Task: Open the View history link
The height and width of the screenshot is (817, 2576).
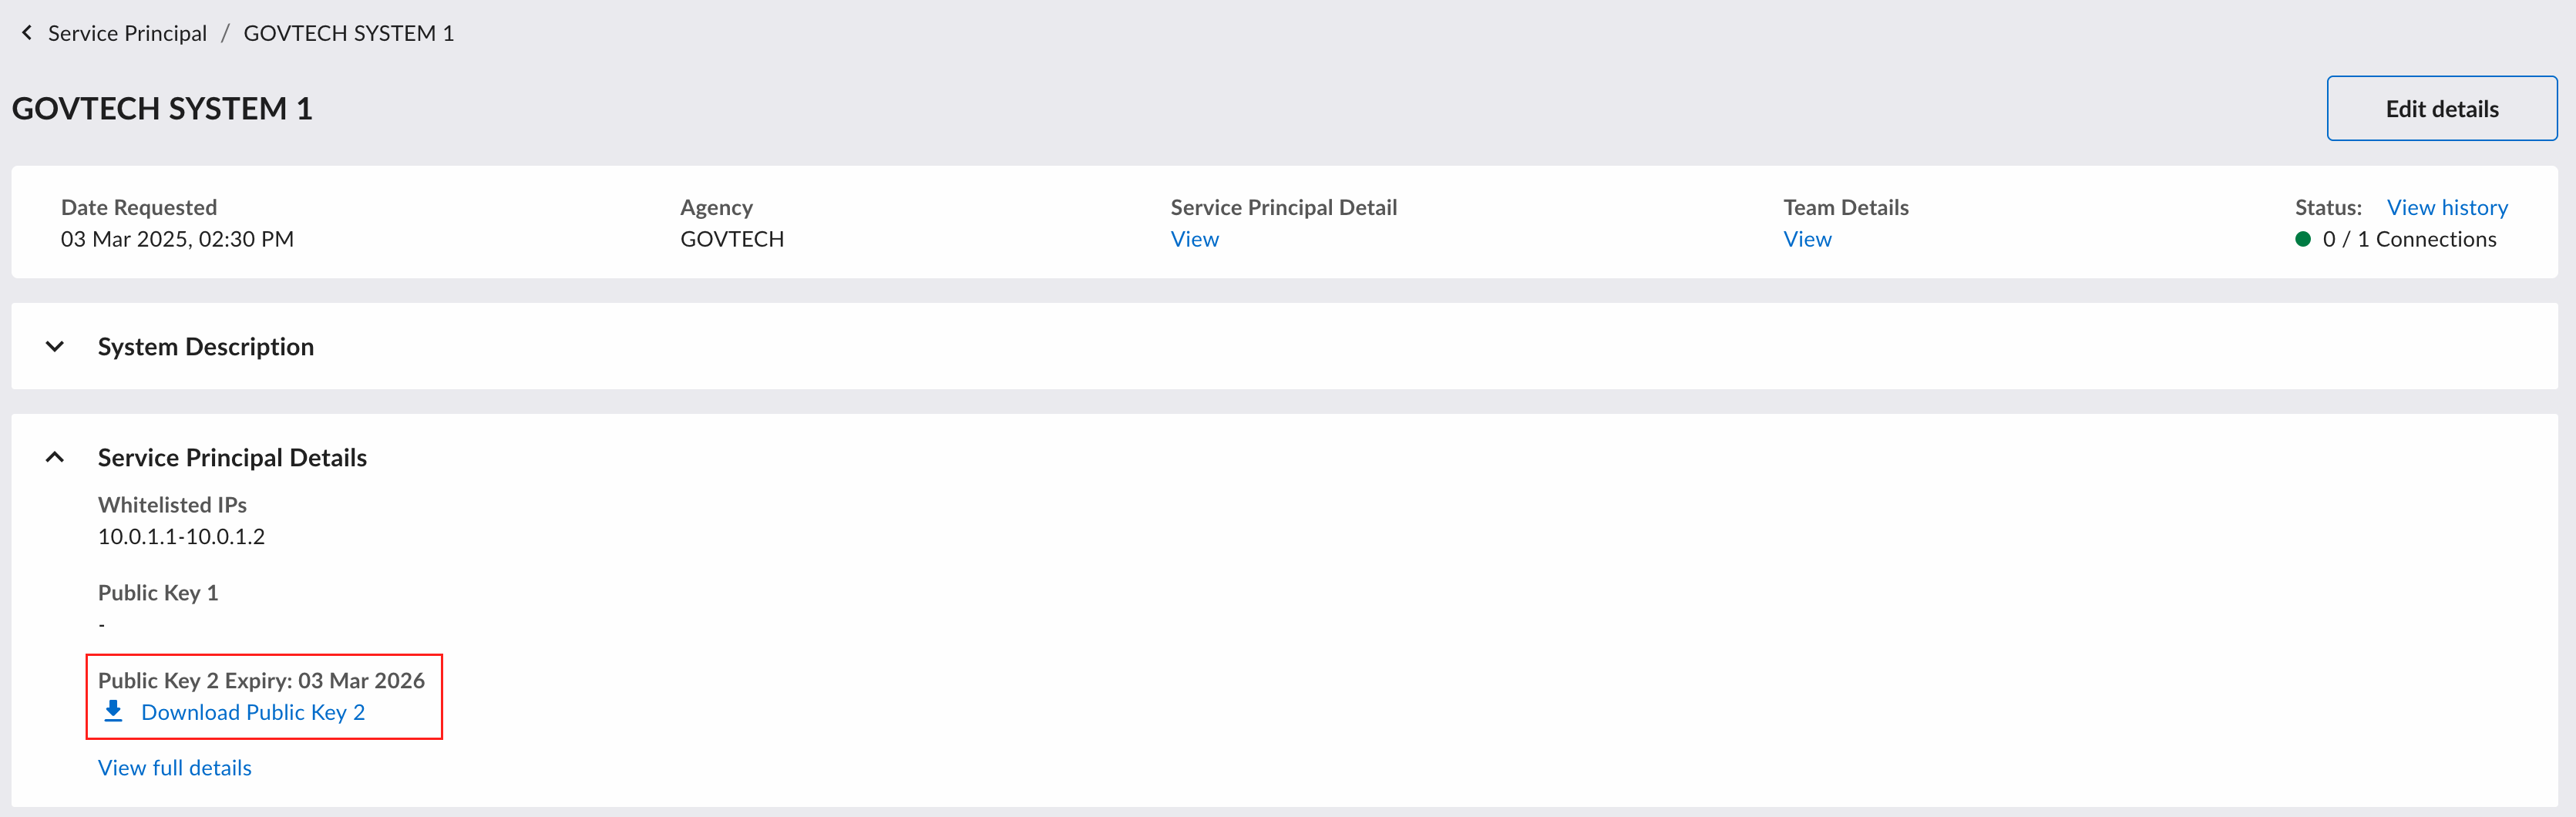Action: (x=2447, y=207)
